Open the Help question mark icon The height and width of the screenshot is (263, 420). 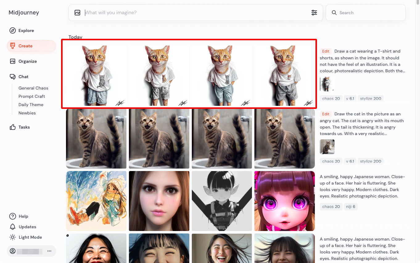(x=13, y=216)
